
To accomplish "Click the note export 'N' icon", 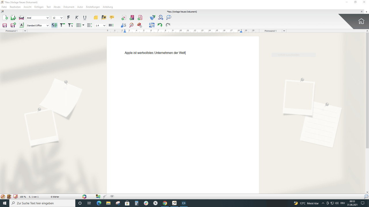I will click(x=124, y=18).
